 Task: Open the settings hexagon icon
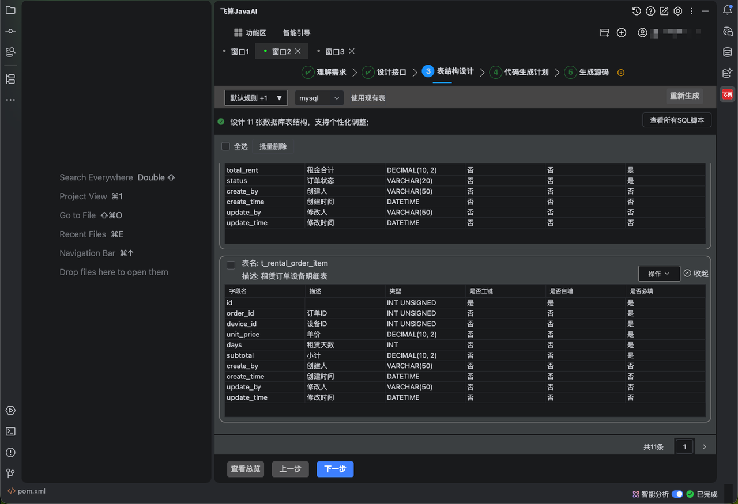pyautogui.click(x=678, y=11)
